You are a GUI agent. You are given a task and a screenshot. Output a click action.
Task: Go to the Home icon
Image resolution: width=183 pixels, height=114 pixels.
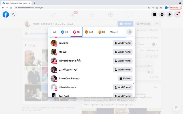point(53,15)
